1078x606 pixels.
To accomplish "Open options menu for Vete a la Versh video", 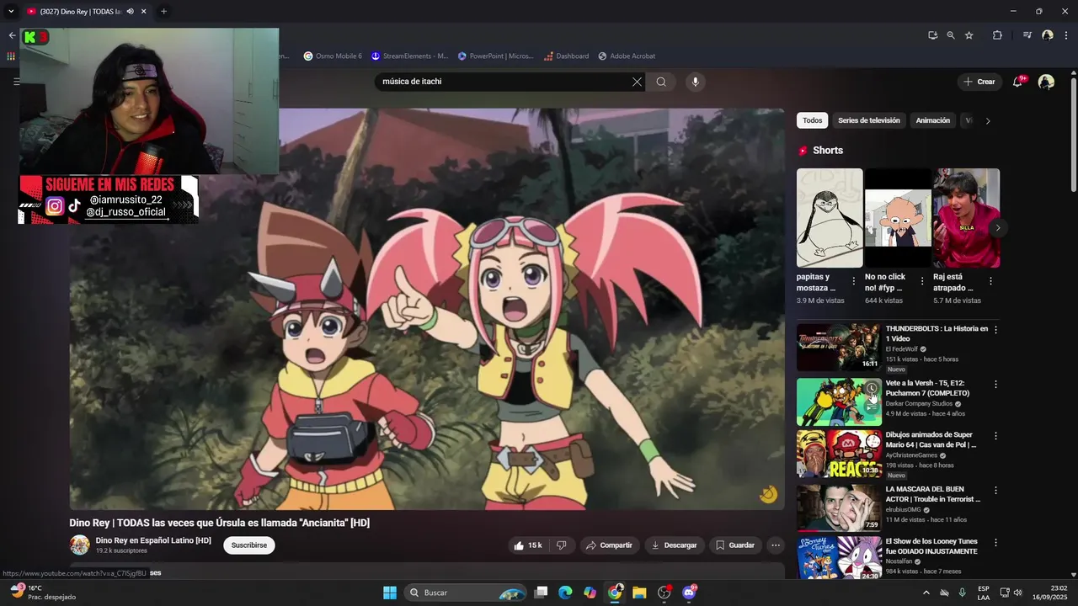I will (x=995, y=385).
